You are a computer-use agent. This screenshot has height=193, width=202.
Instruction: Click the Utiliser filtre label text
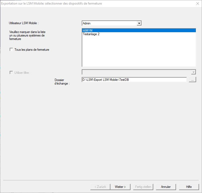[22, 73]
